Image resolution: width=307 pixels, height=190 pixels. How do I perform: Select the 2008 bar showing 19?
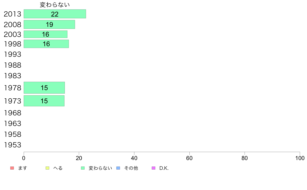coord(49,25)
